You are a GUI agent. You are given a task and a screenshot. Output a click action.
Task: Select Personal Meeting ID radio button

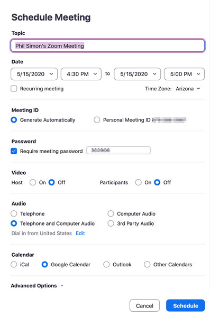tap(97, 120)
